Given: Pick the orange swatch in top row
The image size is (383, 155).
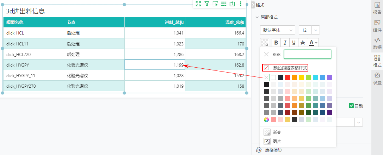Looking at the screenshot, I should click(295, 77).
